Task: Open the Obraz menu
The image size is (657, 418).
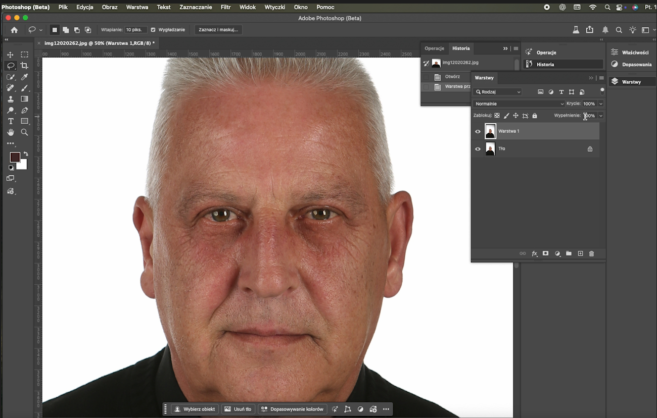Action: click(x=110, y=7)
